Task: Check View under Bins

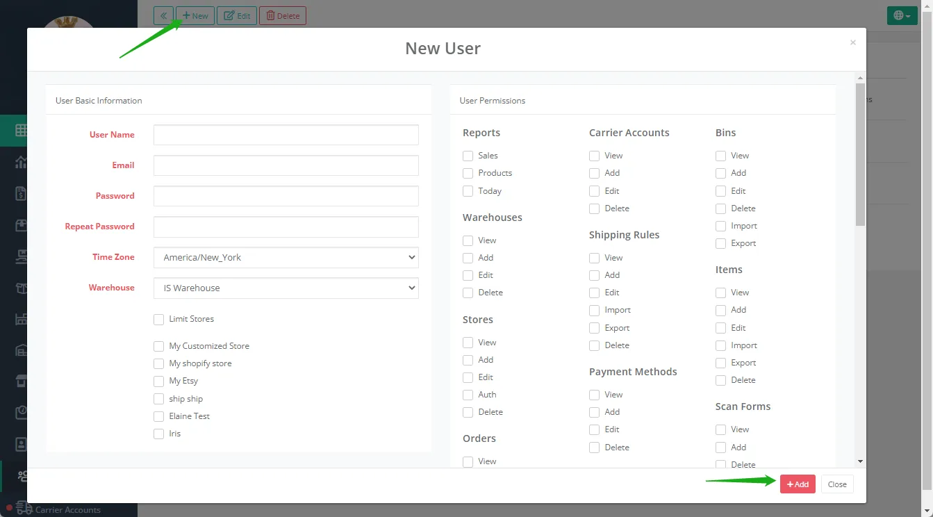Action: [721, 156]
